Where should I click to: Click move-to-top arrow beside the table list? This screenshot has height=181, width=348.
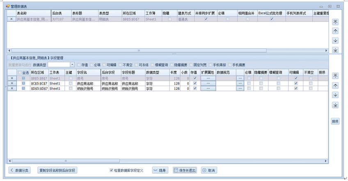click(x=335, y=22)
